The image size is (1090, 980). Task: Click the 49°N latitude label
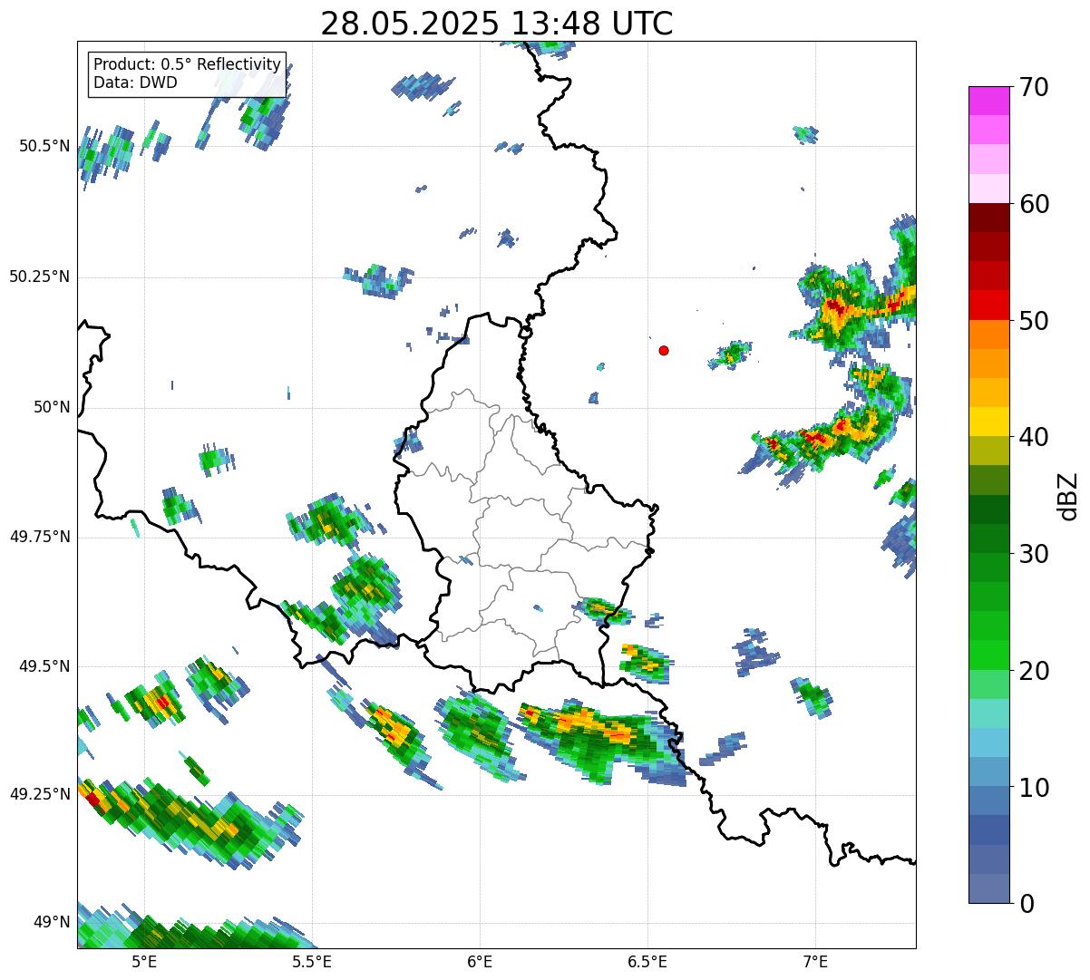[x=53, y=923]
